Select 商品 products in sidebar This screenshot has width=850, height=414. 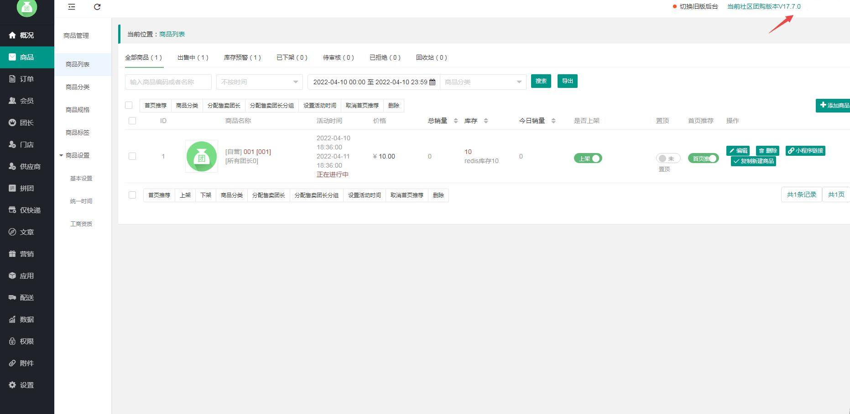pyautogui.click(x=27, y=57)
